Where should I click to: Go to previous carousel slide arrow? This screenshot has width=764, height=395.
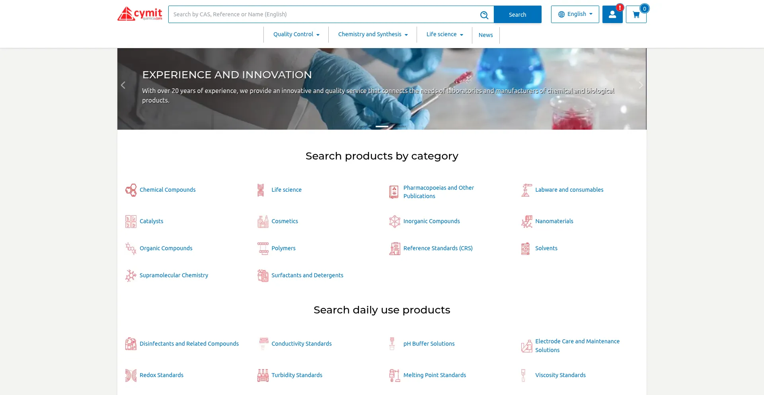[123, 85]
